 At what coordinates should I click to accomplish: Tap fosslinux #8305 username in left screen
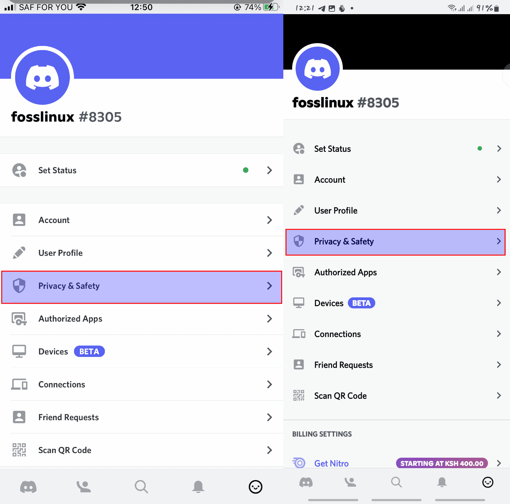click(x=66, y=117)
